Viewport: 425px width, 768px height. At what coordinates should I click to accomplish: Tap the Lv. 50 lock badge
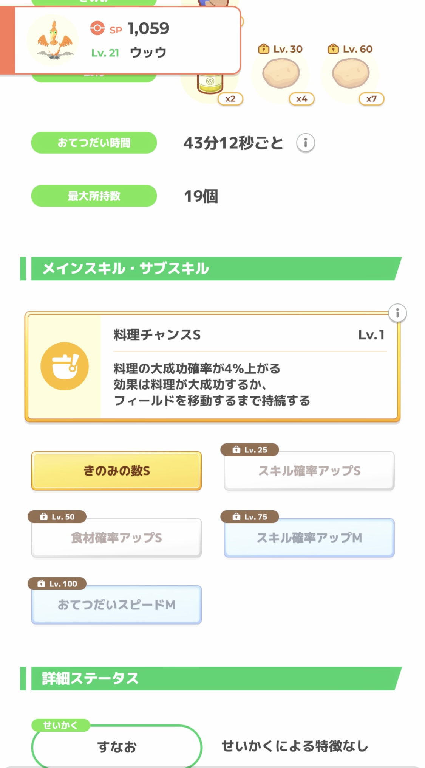57,517
